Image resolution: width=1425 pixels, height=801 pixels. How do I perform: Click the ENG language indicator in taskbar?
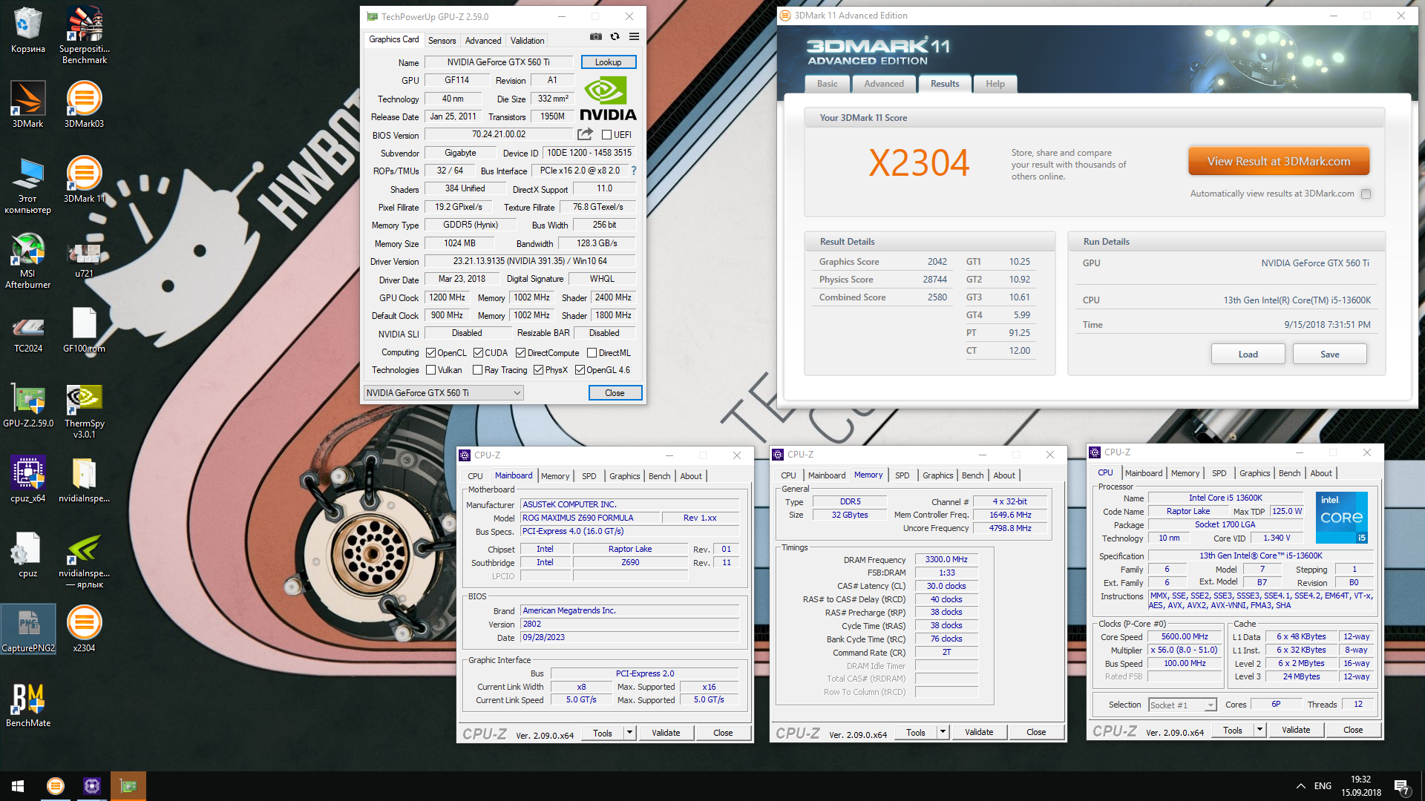click(1323, 786)
